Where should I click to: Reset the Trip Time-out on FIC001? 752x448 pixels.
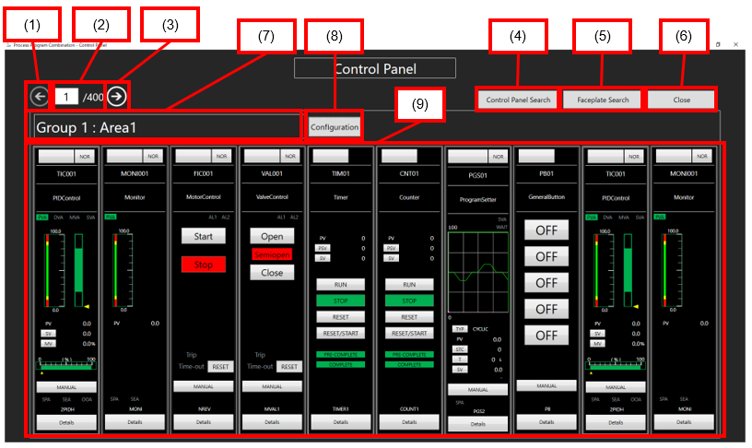point(218,366)
